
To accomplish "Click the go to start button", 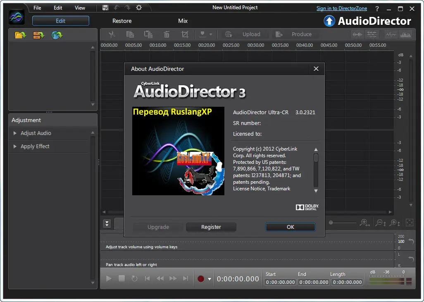I will pyautogui.click(x=147, y=278).
